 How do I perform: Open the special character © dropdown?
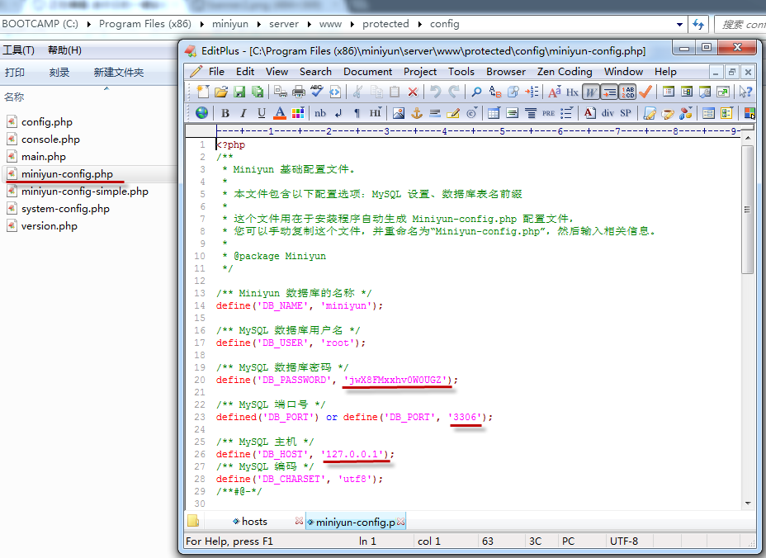[472, 113]
